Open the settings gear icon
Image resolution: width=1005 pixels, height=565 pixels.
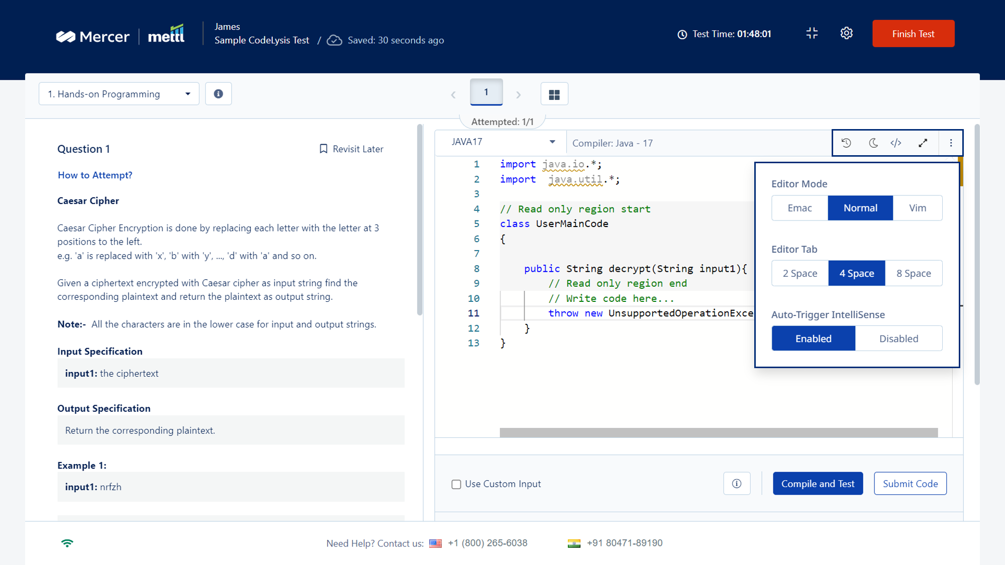pos(847,33)
